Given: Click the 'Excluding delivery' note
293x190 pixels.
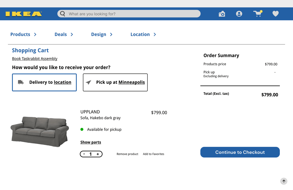Looking at the screenshot, I should click(216, 76).
